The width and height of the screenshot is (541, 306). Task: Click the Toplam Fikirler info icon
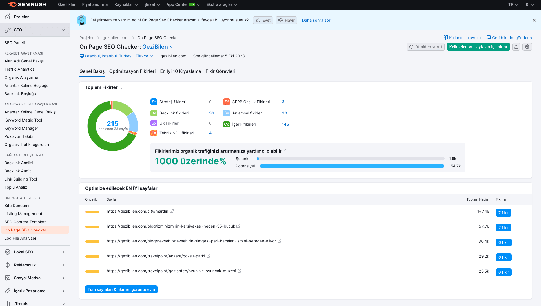click(x=121, y=87)
